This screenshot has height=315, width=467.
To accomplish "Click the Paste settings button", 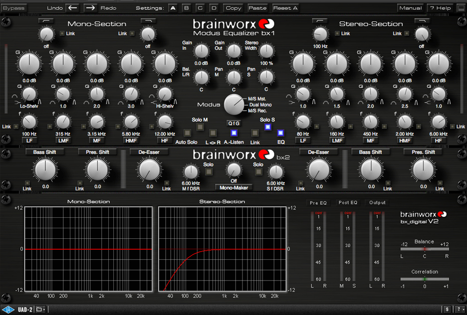I will (x=257, y=8).
